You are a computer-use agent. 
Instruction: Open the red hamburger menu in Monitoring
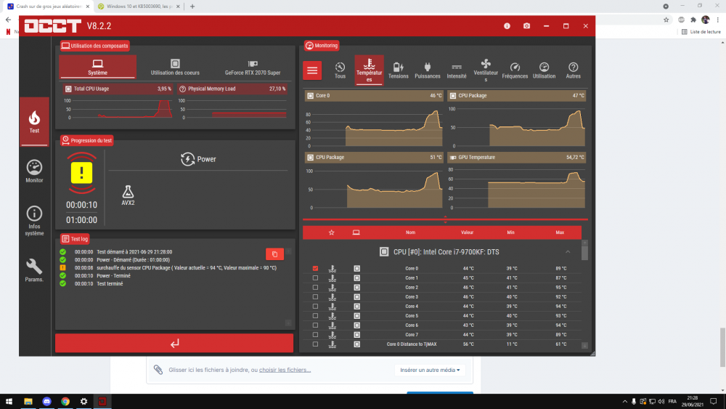313,70
